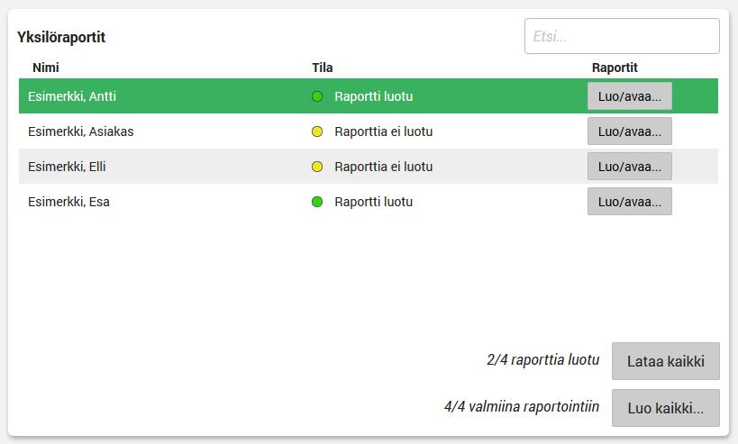Click the Luo kaikki... button
The image size is (738, 444).
click(x=665, y=408)
